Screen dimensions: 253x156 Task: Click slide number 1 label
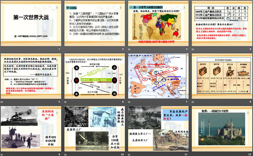tap(59, 49)
